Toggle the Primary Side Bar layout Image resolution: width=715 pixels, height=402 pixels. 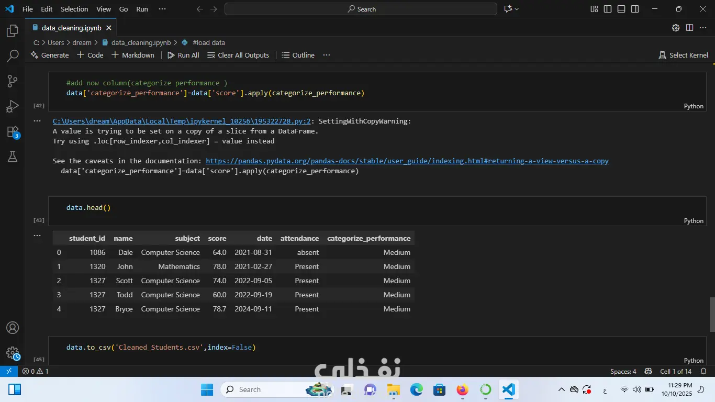608,9
